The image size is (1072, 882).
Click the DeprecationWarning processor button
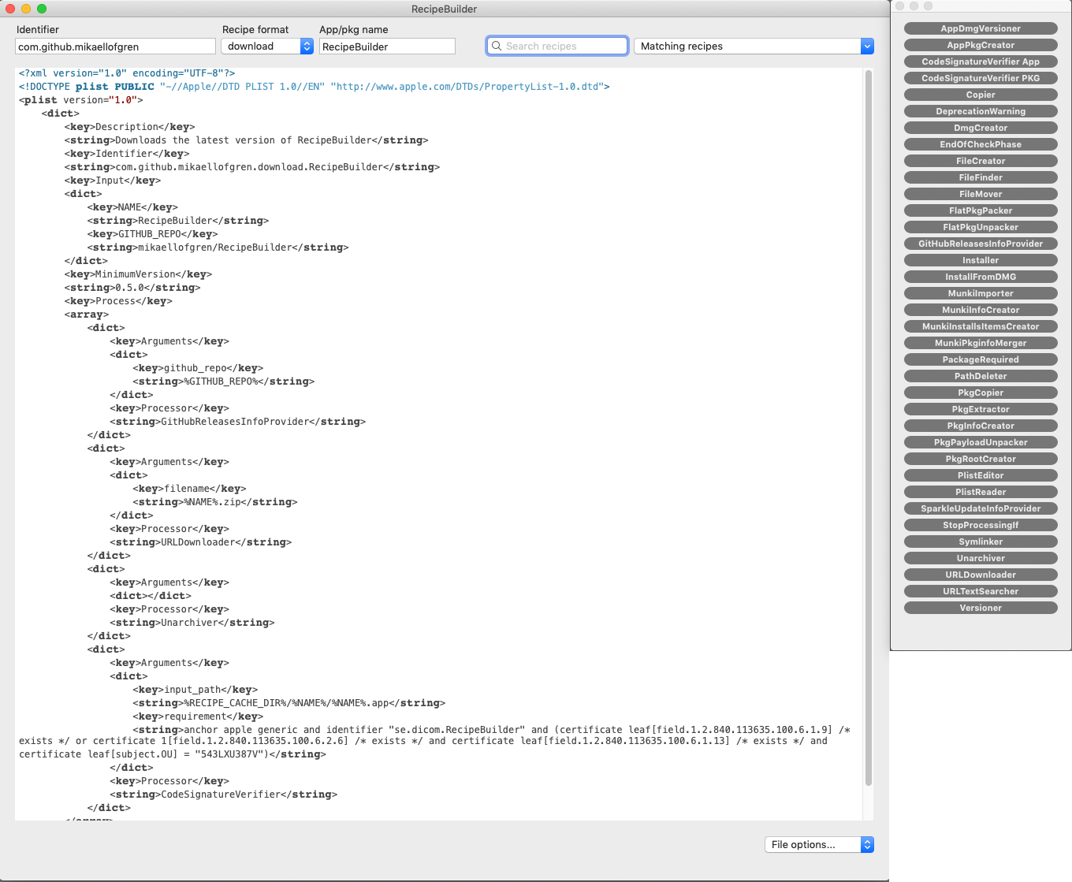click(x=981, y=111)
